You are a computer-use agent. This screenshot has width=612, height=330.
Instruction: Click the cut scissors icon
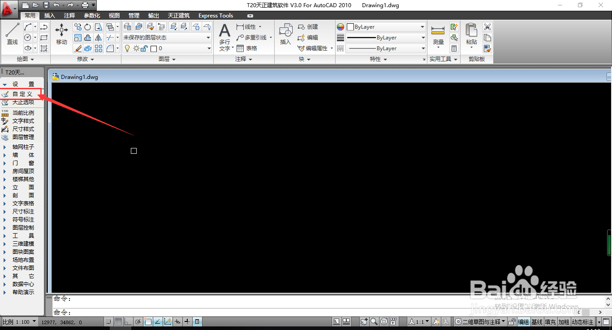487,27
